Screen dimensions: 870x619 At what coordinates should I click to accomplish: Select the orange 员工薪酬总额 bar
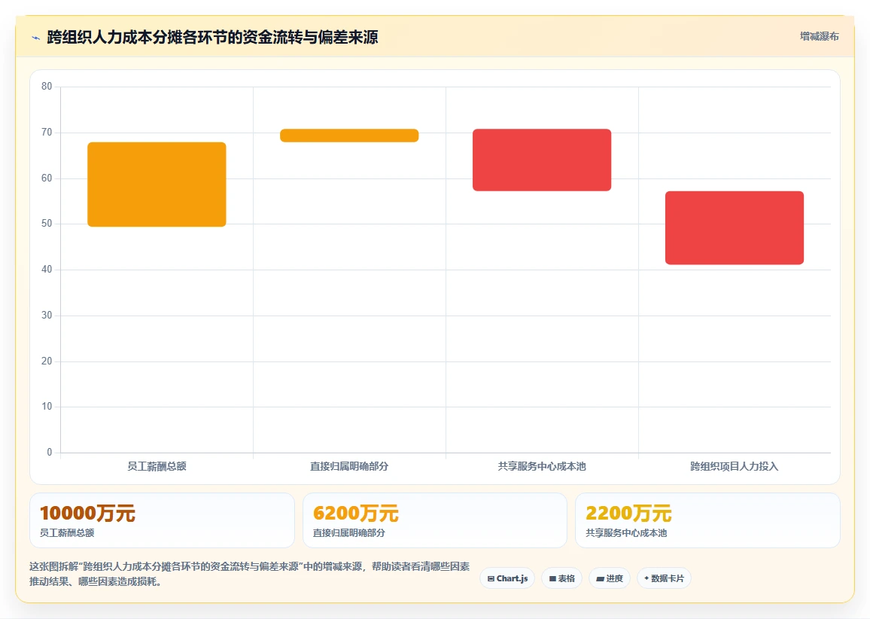pyautogui.click(x=157, y=184)
